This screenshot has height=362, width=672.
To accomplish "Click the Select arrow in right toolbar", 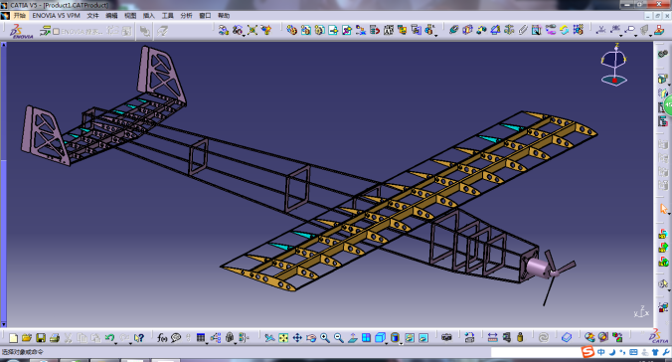I will [x=663, y=209].
